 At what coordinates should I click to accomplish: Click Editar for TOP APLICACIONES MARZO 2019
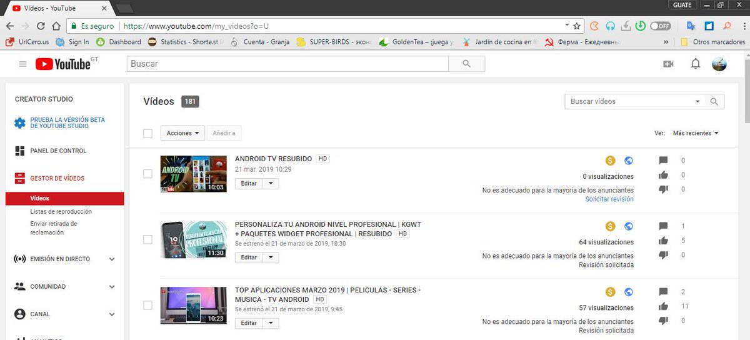tap(249, 323)
